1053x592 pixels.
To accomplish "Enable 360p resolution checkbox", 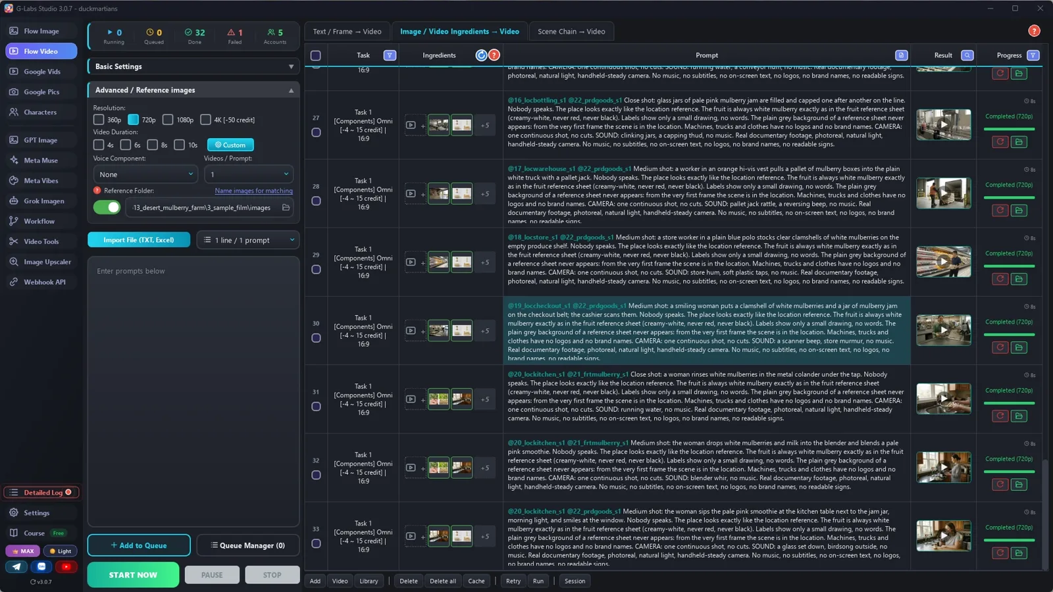I will 99,120.
